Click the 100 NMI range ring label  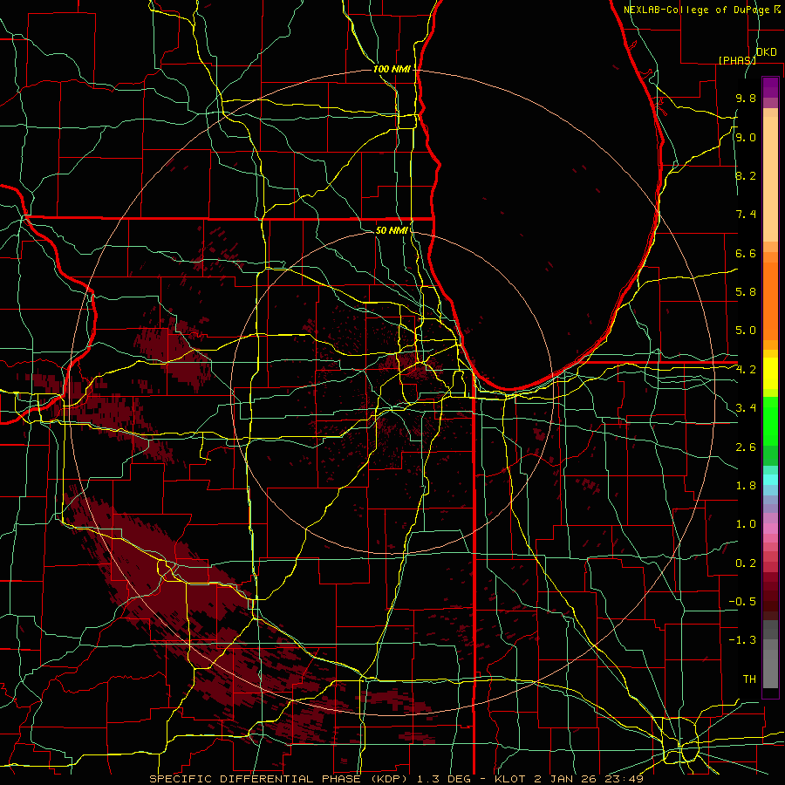[x=392, y=69]
